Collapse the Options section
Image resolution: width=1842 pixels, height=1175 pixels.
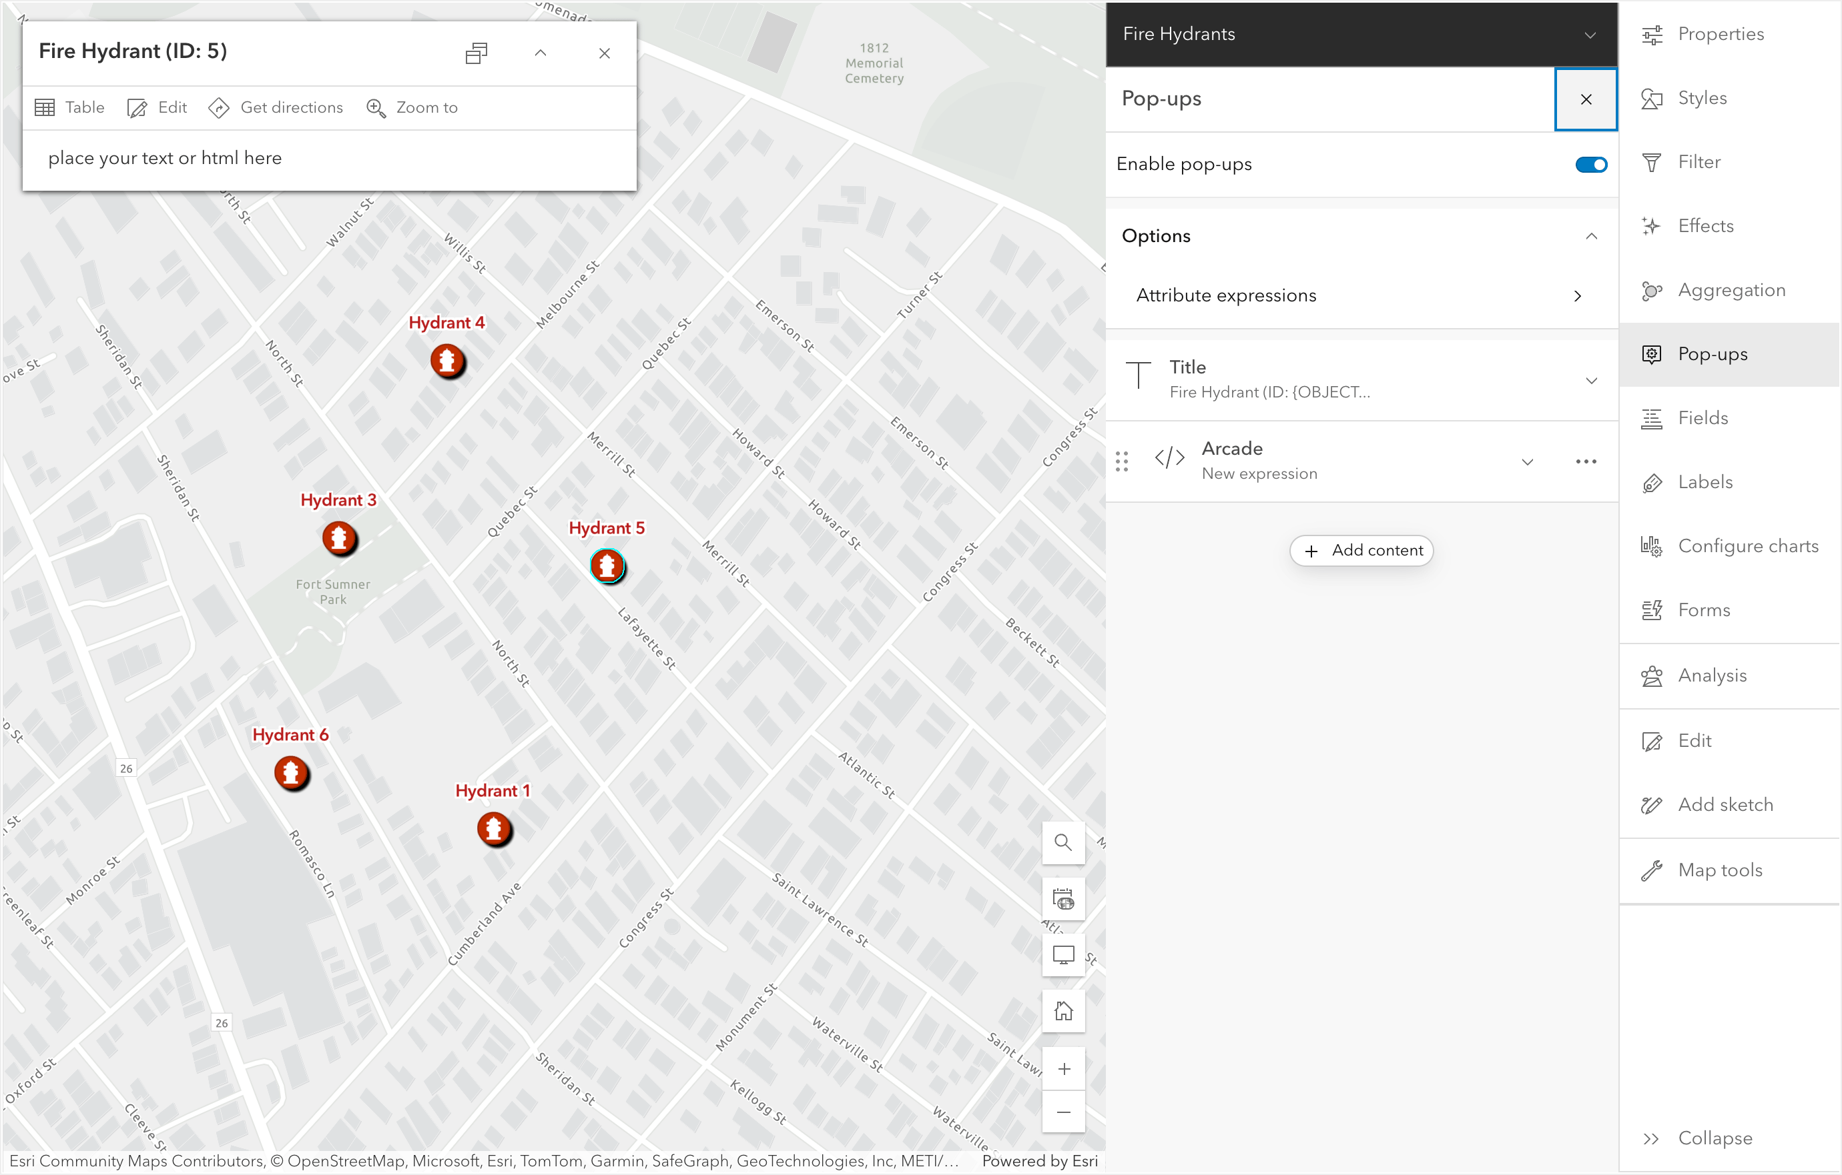(1592, 235)
